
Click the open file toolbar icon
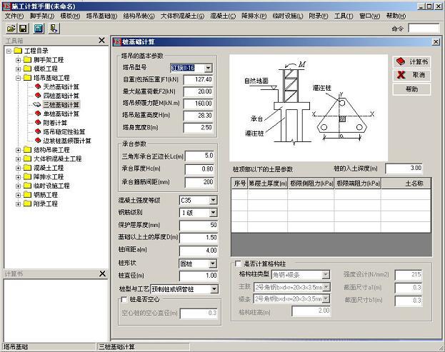pos(11,28)
